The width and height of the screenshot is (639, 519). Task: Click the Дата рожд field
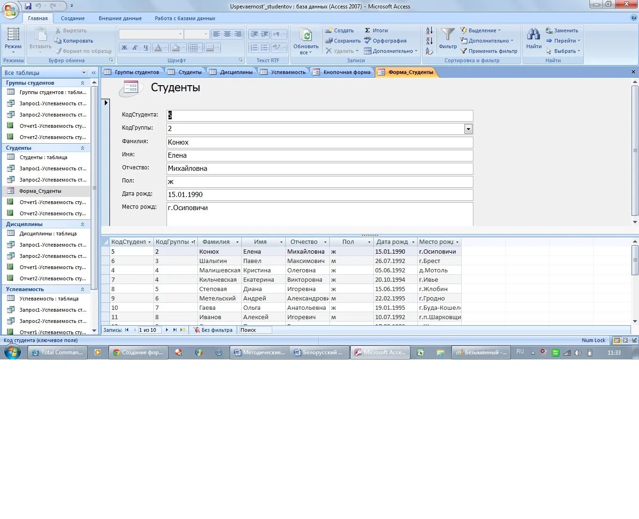point(319,195)
